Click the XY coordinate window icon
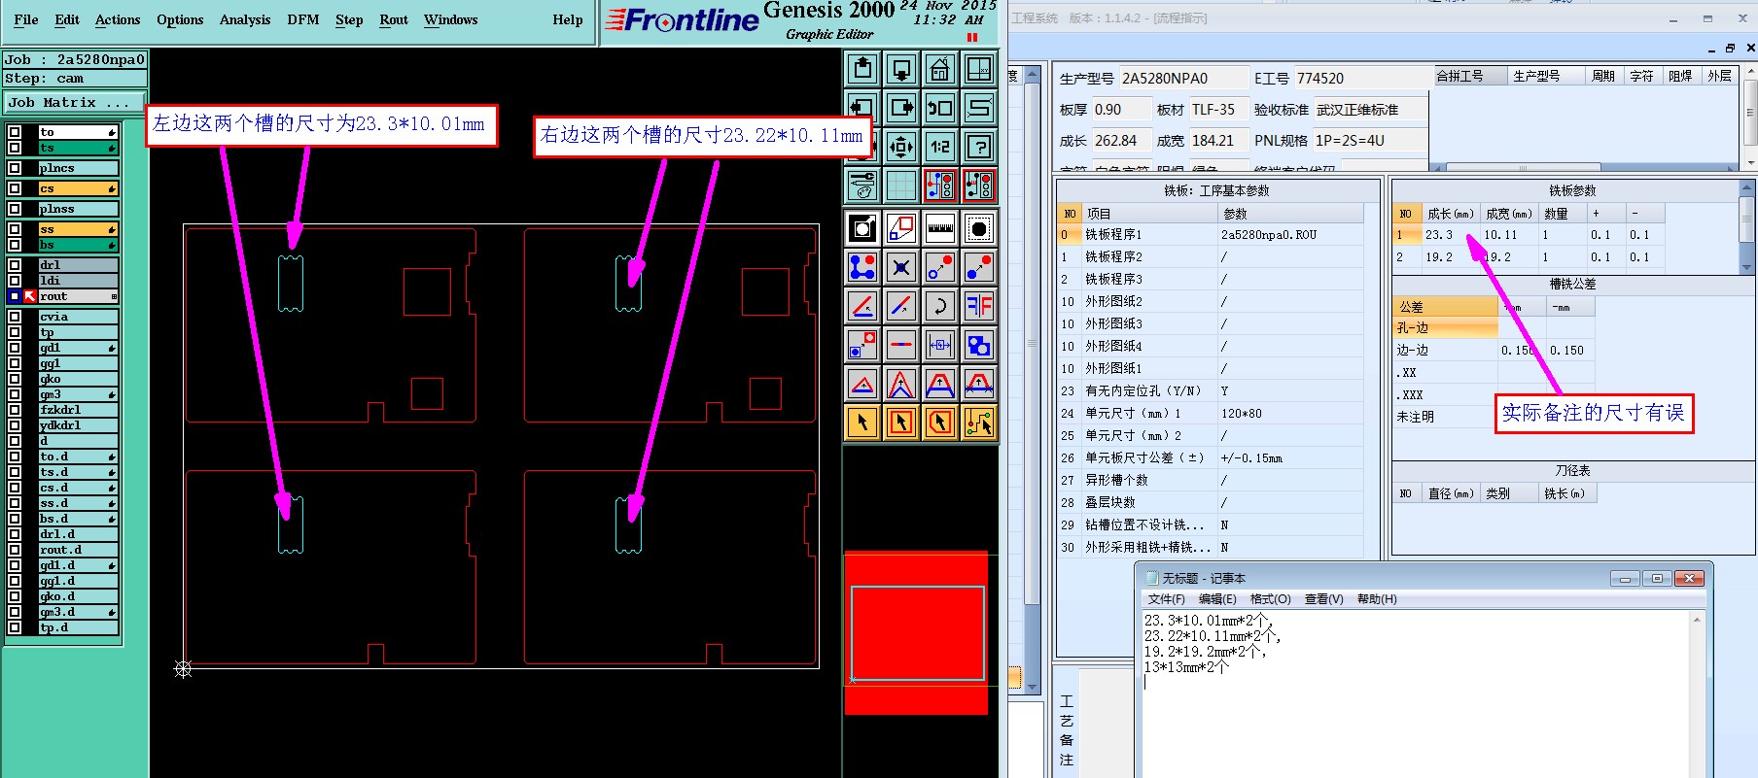Image resolution: width=1758 pixels, height=778 pixels. (x=978, y=69)
